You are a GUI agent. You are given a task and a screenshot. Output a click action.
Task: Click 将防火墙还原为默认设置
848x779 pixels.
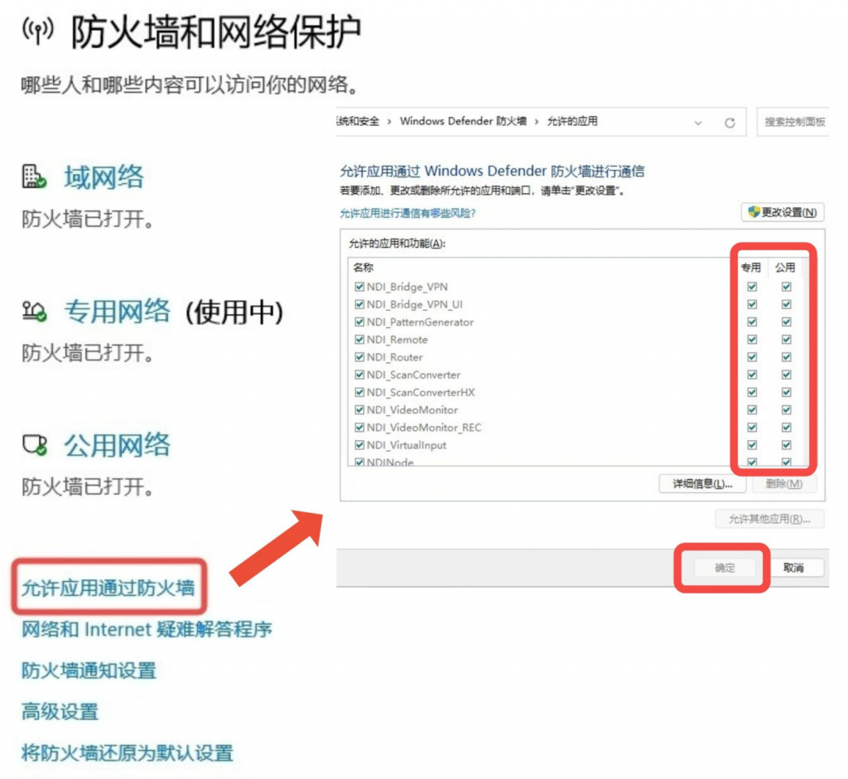[127, 752]
